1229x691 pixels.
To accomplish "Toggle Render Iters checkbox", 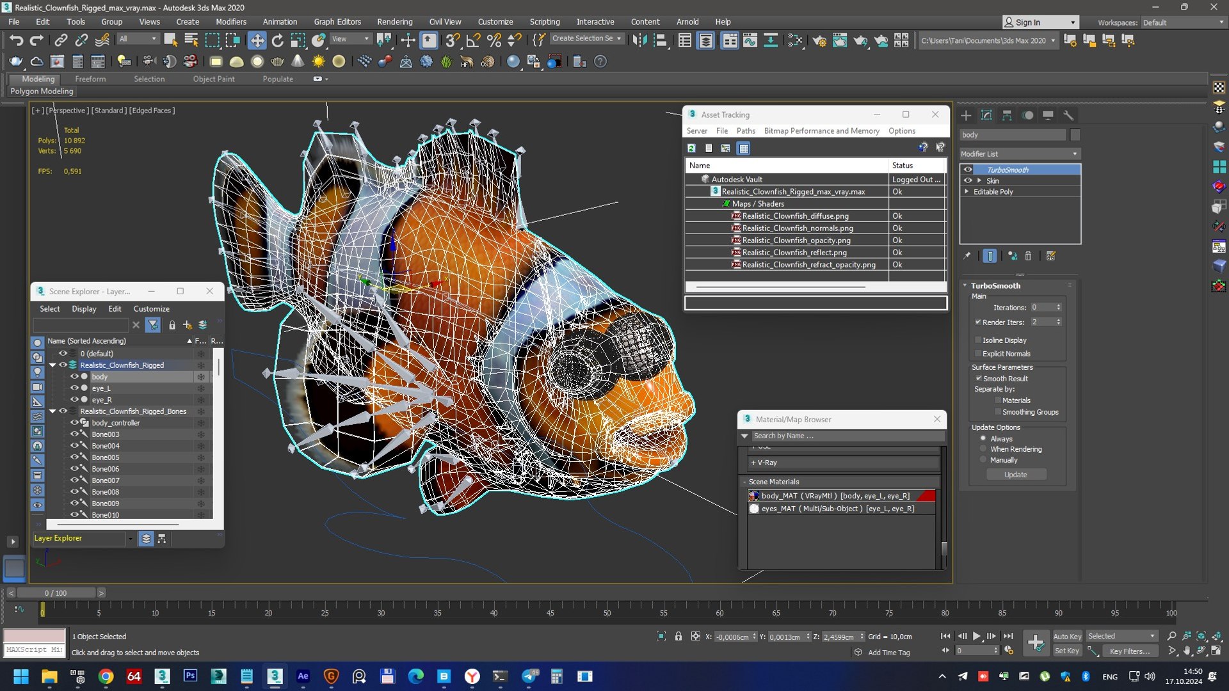I will click(978, 322).
